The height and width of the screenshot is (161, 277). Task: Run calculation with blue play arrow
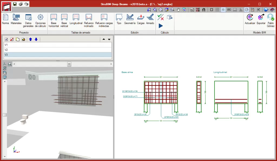pos(161,26)
